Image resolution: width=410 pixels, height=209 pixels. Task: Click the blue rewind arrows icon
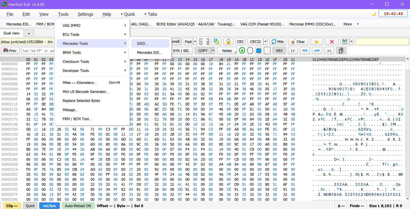click(305, 50)
